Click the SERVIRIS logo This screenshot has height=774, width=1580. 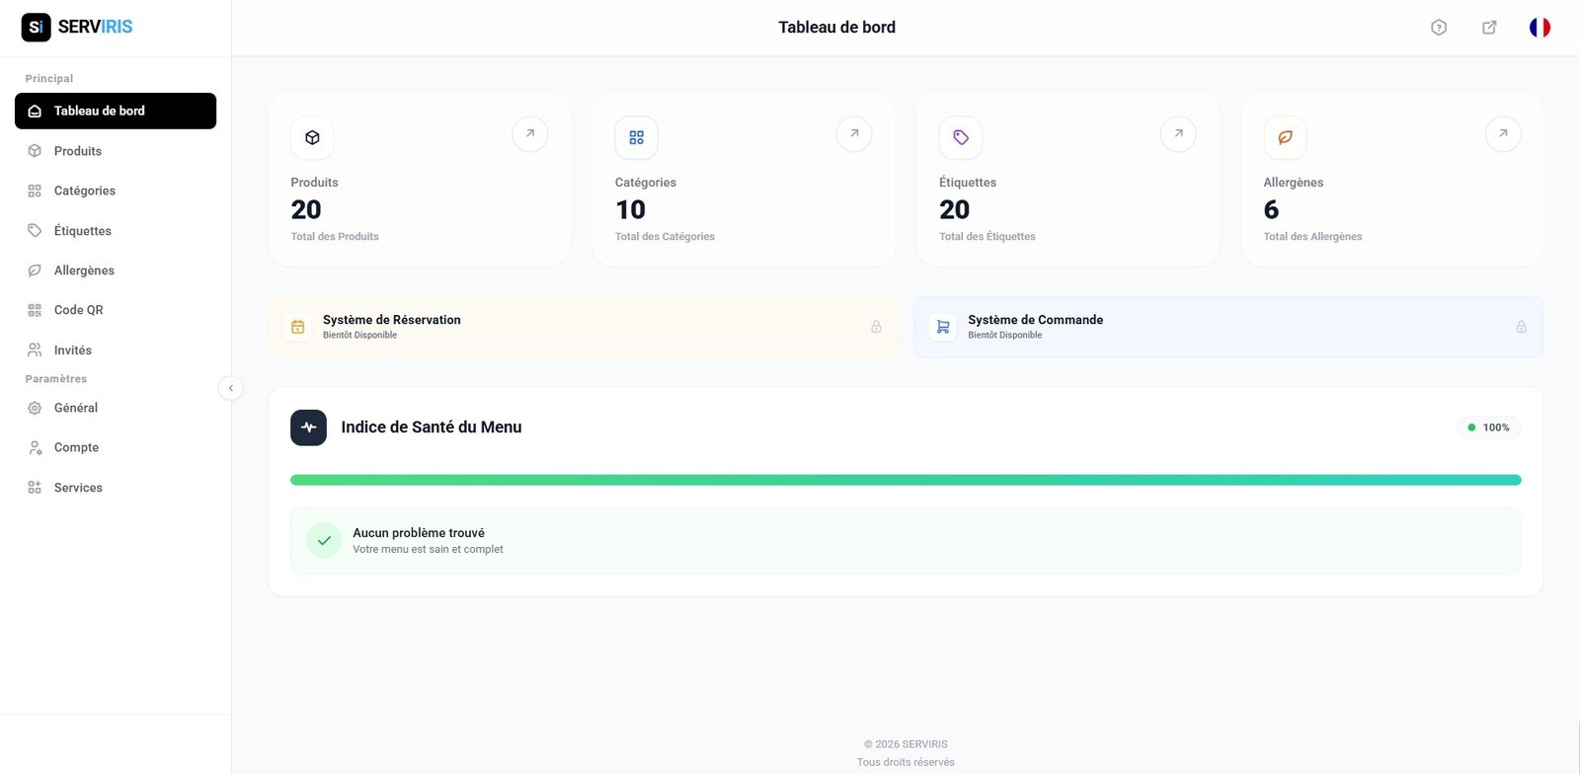coord(77,27)
